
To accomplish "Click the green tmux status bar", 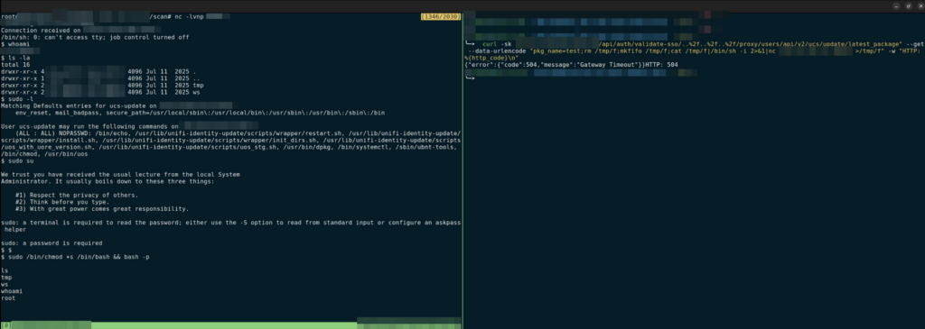I will pyautogui.click(x=230, y=324).
